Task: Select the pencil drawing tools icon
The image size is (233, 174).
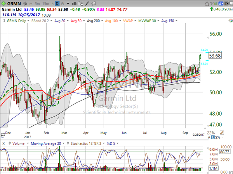Action: [87, 3]
